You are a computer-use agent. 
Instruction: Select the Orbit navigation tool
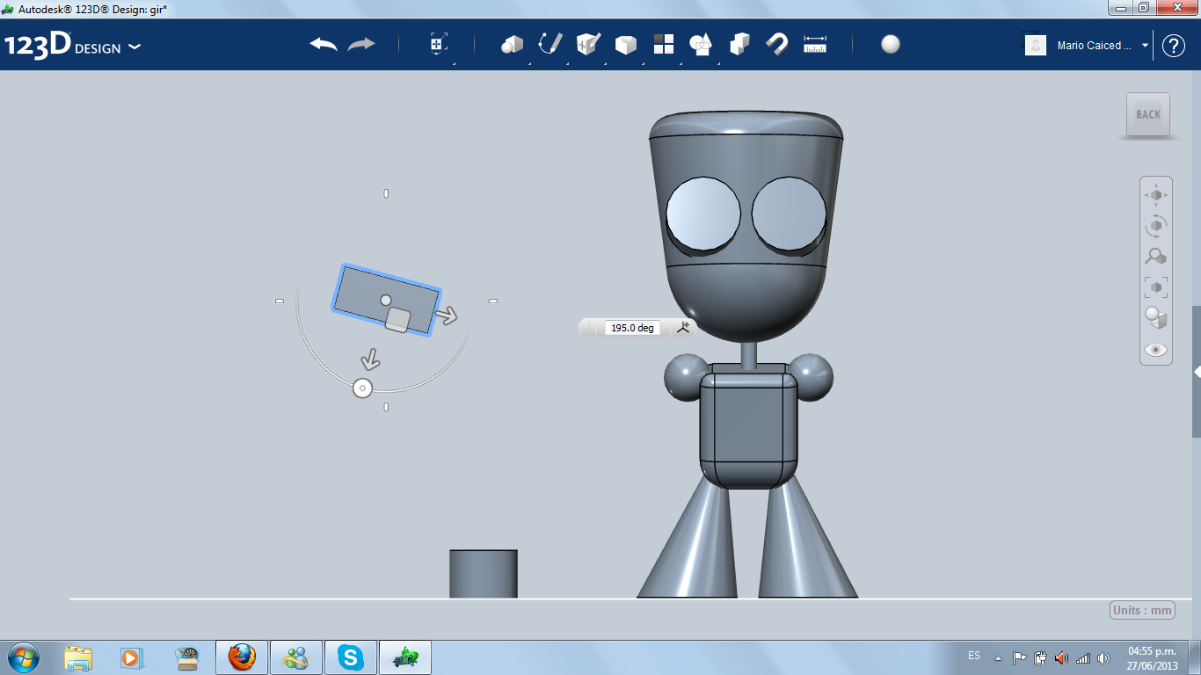point(1156,226)
